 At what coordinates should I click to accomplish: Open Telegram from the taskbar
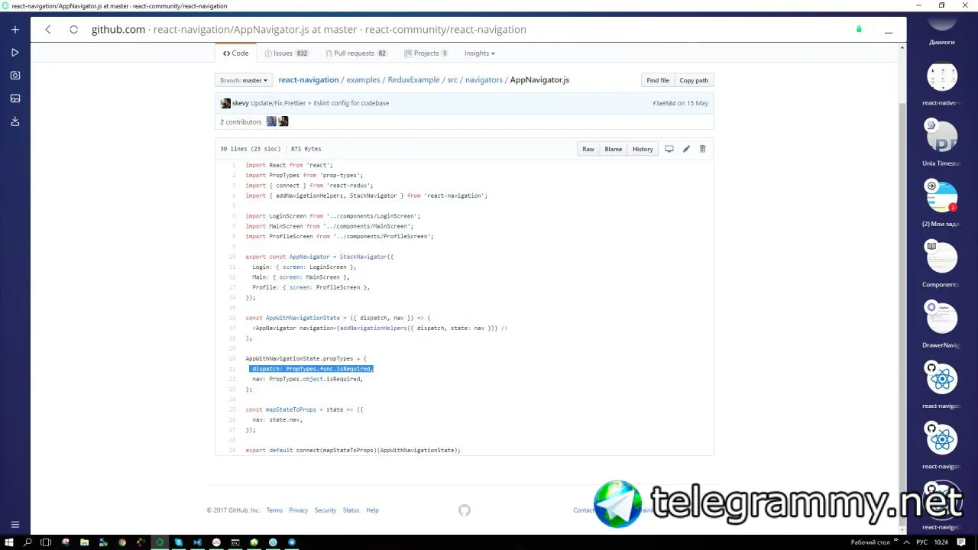292,542
